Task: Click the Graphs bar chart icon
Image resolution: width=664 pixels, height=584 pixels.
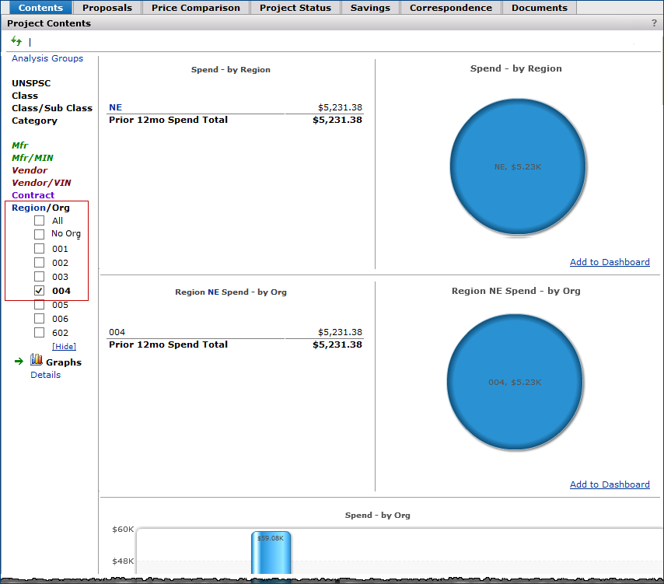Action: (x=37, y=360)
